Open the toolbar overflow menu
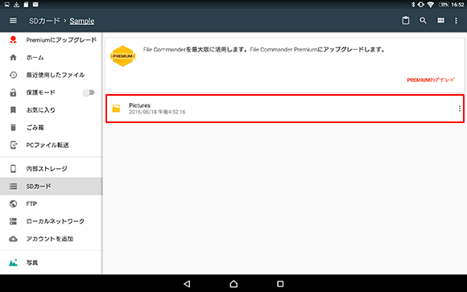The width and height of the screenshot is (467, 292). pos(456,21)
